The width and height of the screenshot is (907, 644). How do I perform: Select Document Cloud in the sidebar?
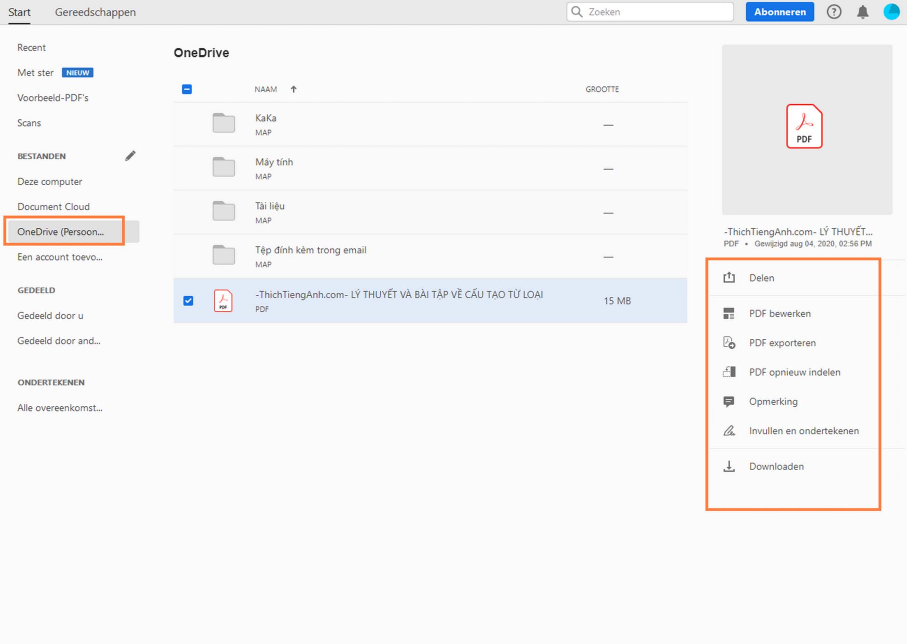[53, 206]
